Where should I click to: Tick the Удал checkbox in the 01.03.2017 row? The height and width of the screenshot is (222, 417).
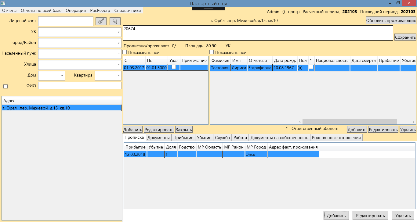tap(174, 67)
